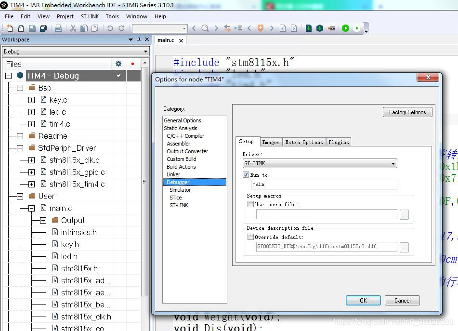Collapse the StdPeriph_Driver folder
The width and height of the screenshot is (458, 331).
coord(20,148)
